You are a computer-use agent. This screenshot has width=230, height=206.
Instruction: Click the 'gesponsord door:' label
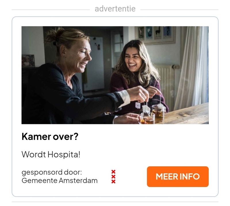point(52,172)
